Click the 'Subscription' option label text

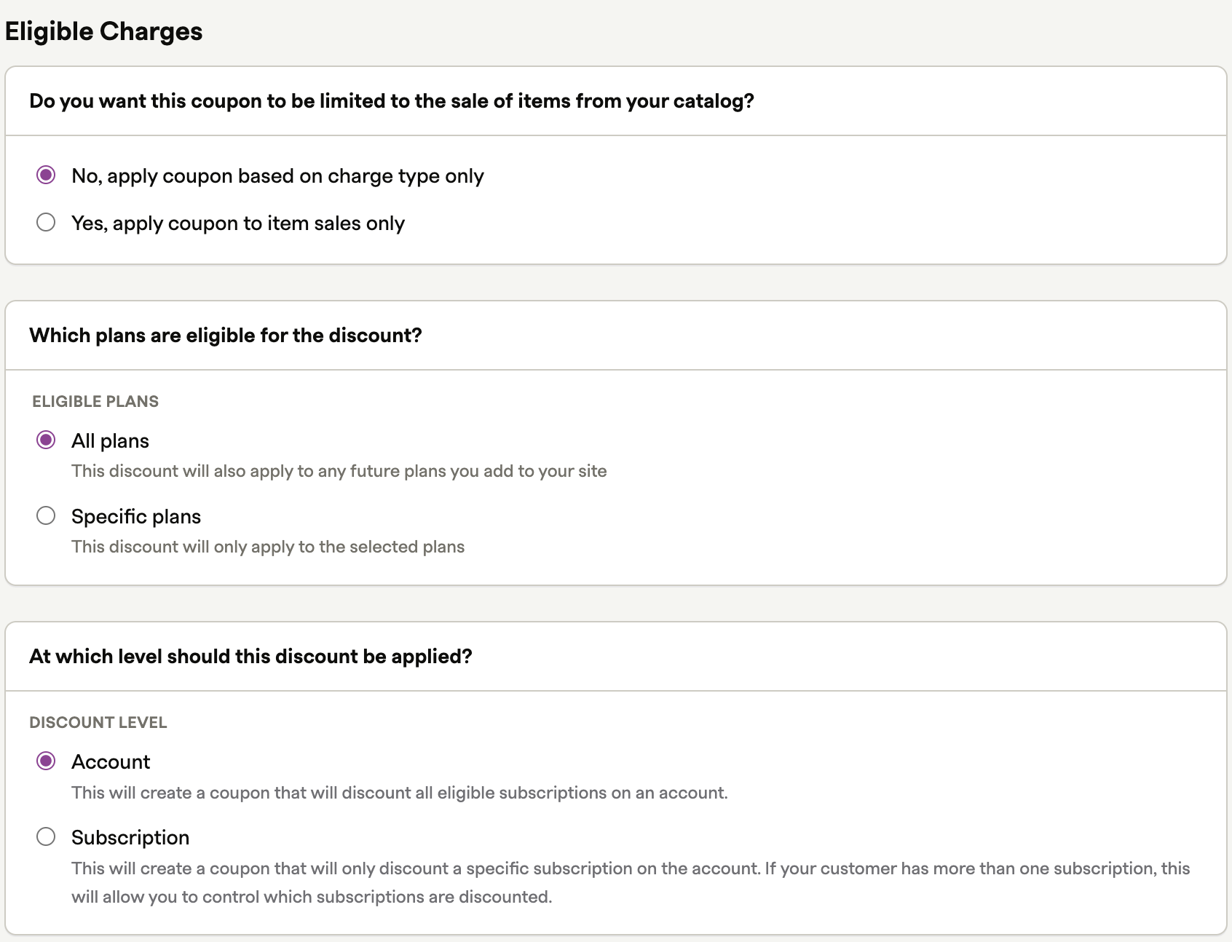click(x=130, y=838)
